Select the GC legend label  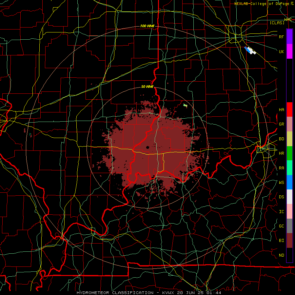[x=281, y=226]
